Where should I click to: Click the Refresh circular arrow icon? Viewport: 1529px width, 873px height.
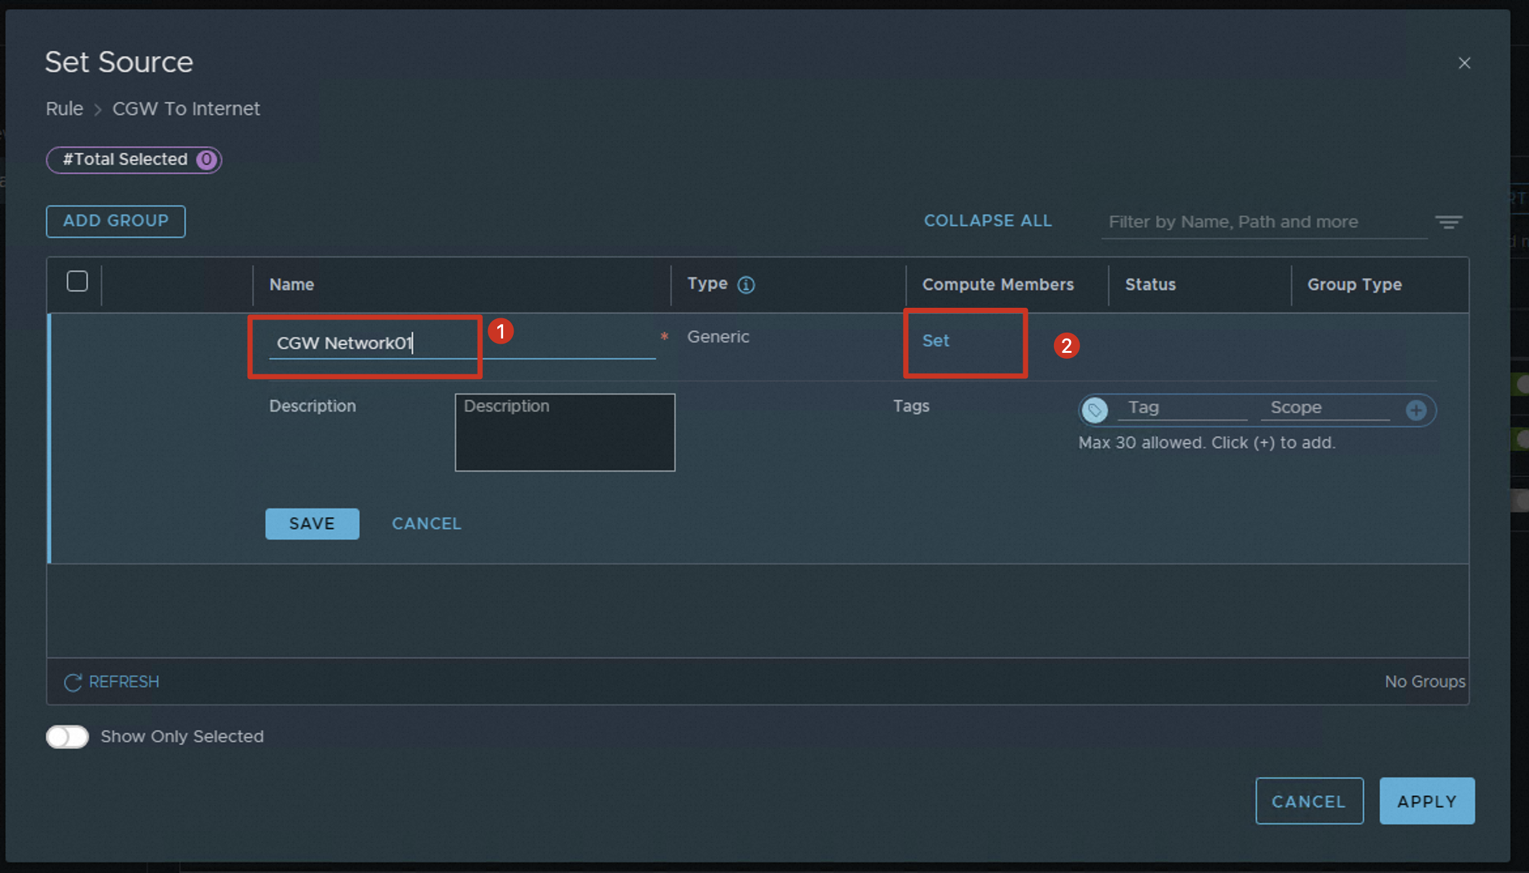coord(73,682)
